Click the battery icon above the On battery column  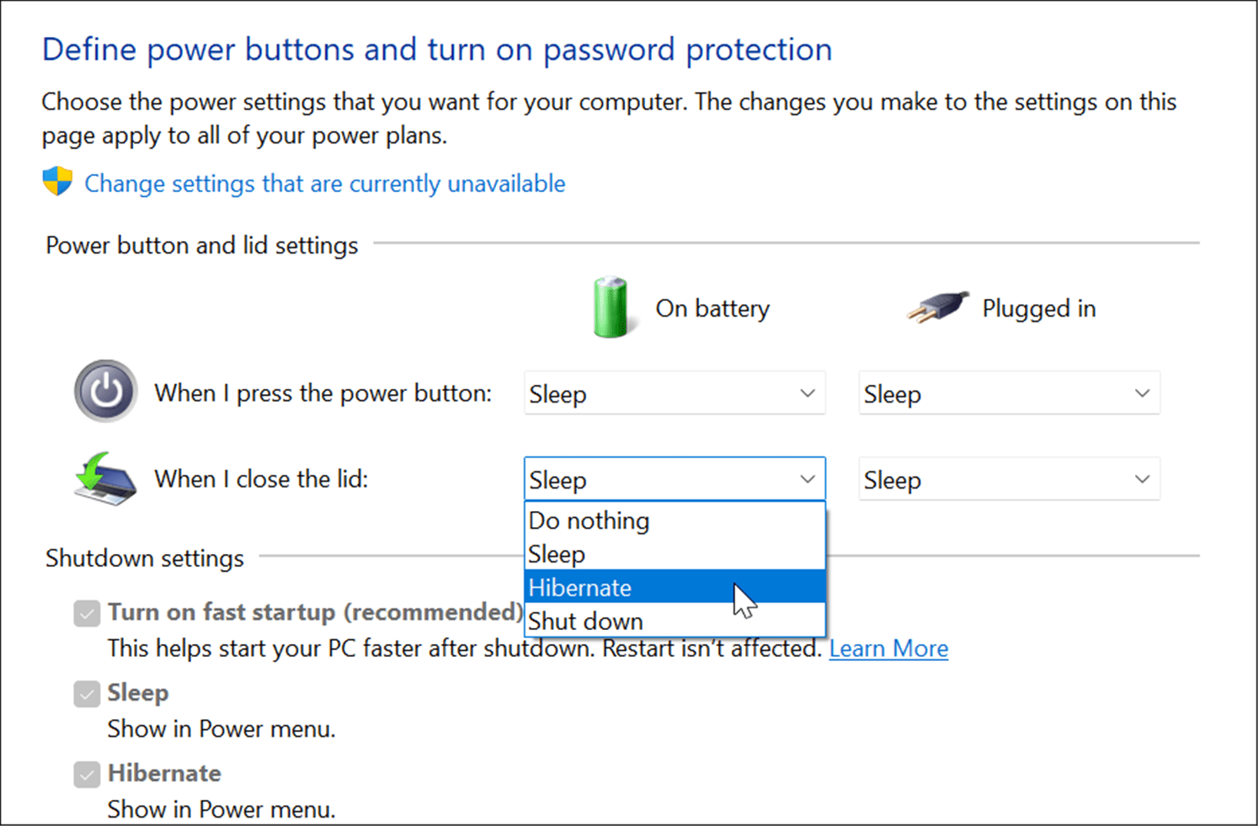click(611, 307)
